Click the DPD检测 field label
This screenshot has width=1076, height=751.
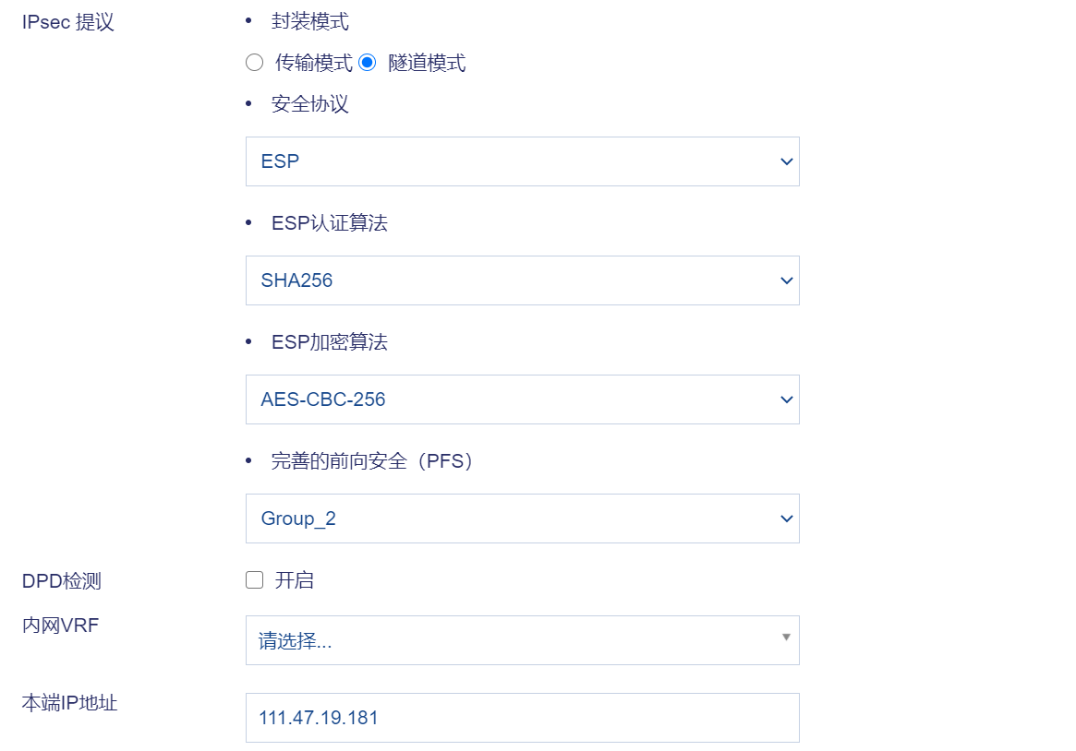point(62,581)
